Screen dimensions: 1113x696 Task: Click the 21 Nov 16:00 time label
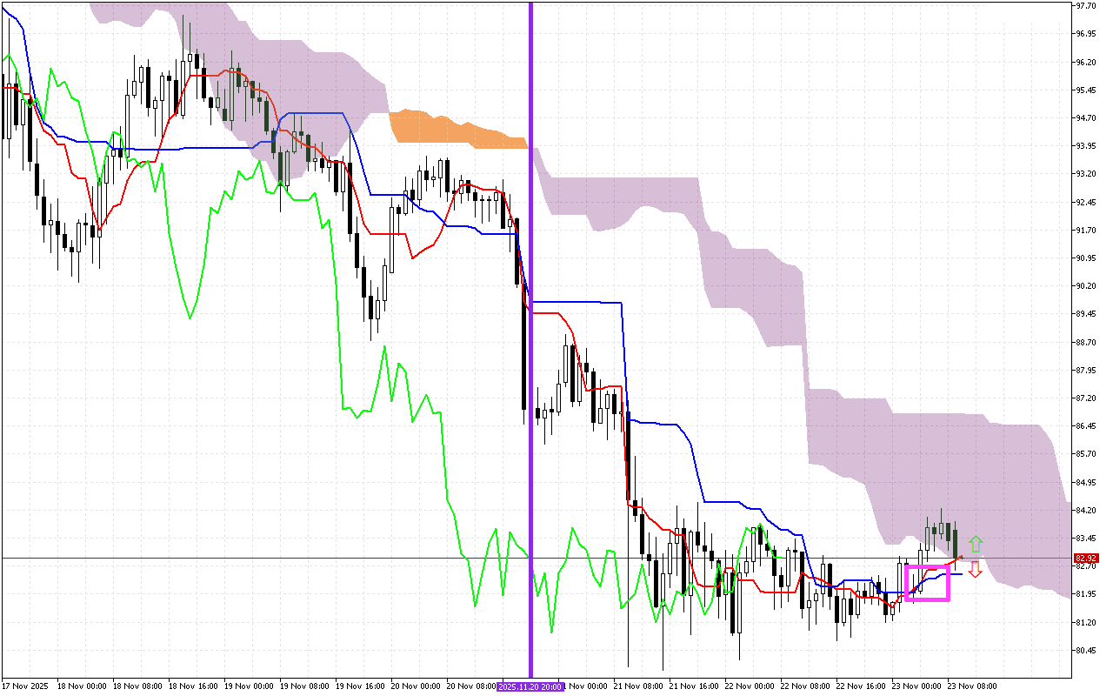pyautogui.click(x=692, y=686)
